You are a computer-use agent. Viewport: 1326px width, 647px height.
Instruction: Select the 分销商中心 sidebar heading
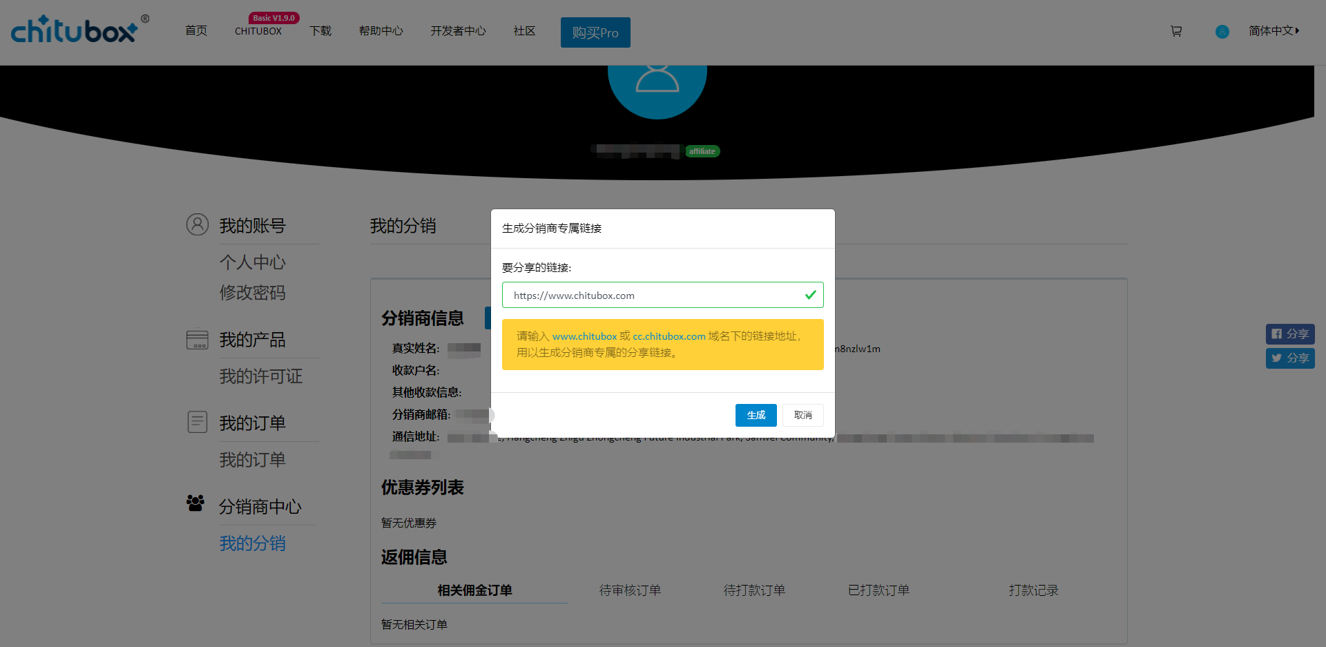coord(260,507)
